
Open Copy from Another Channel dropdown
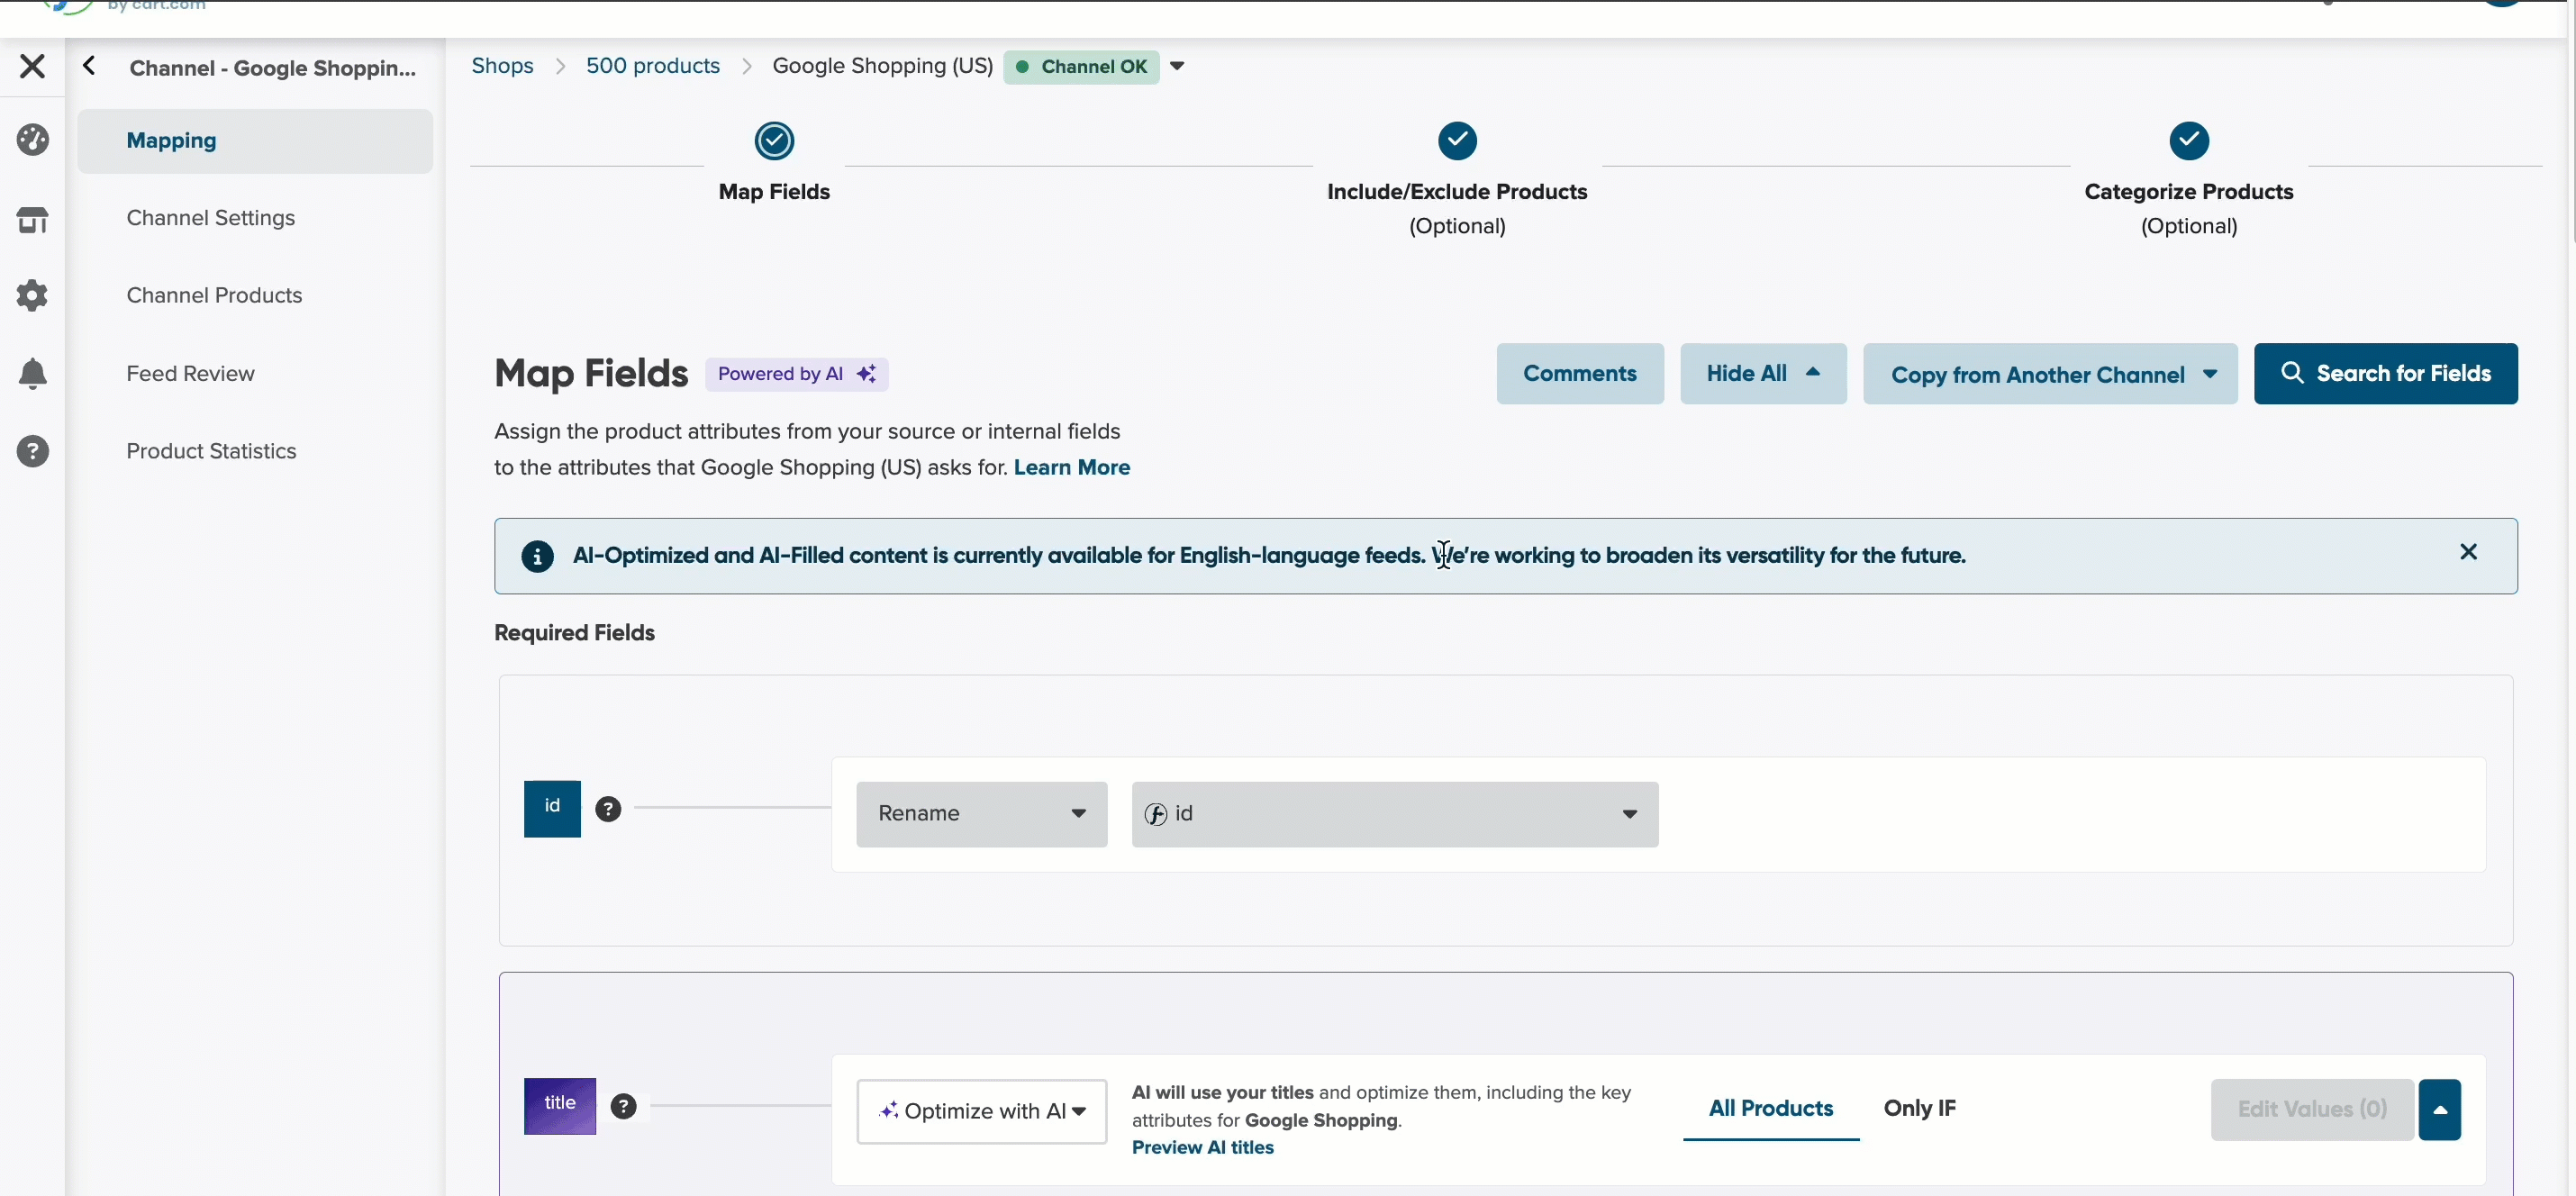(2050, 374)
